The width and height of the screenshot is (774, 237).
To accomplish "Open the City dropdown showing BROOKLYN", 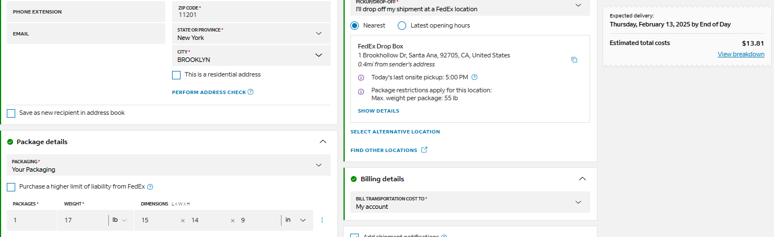I will point(252,56).
